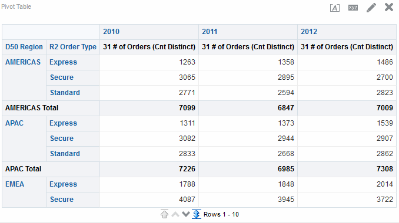Drill into the EMEA region
This screenshot has height=223, width=399.
[15, 184]
